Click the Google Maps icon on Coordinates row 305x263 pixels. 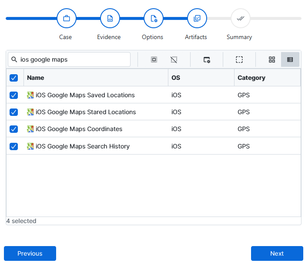click(x=30, y=129)
